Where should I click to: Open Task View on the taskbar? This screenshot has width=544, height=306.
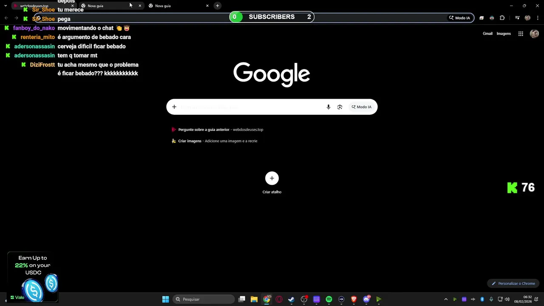242,299
